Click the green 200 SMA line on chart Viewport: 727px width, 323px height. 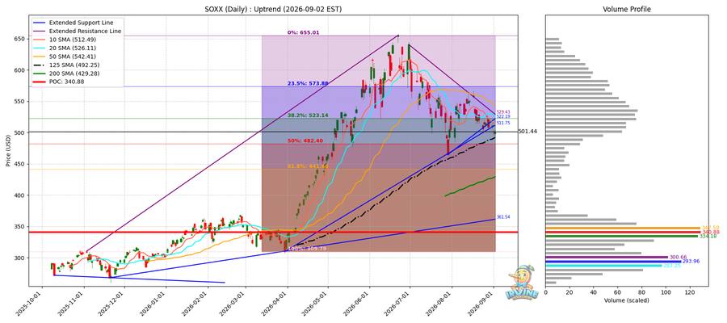click(469, 187)
